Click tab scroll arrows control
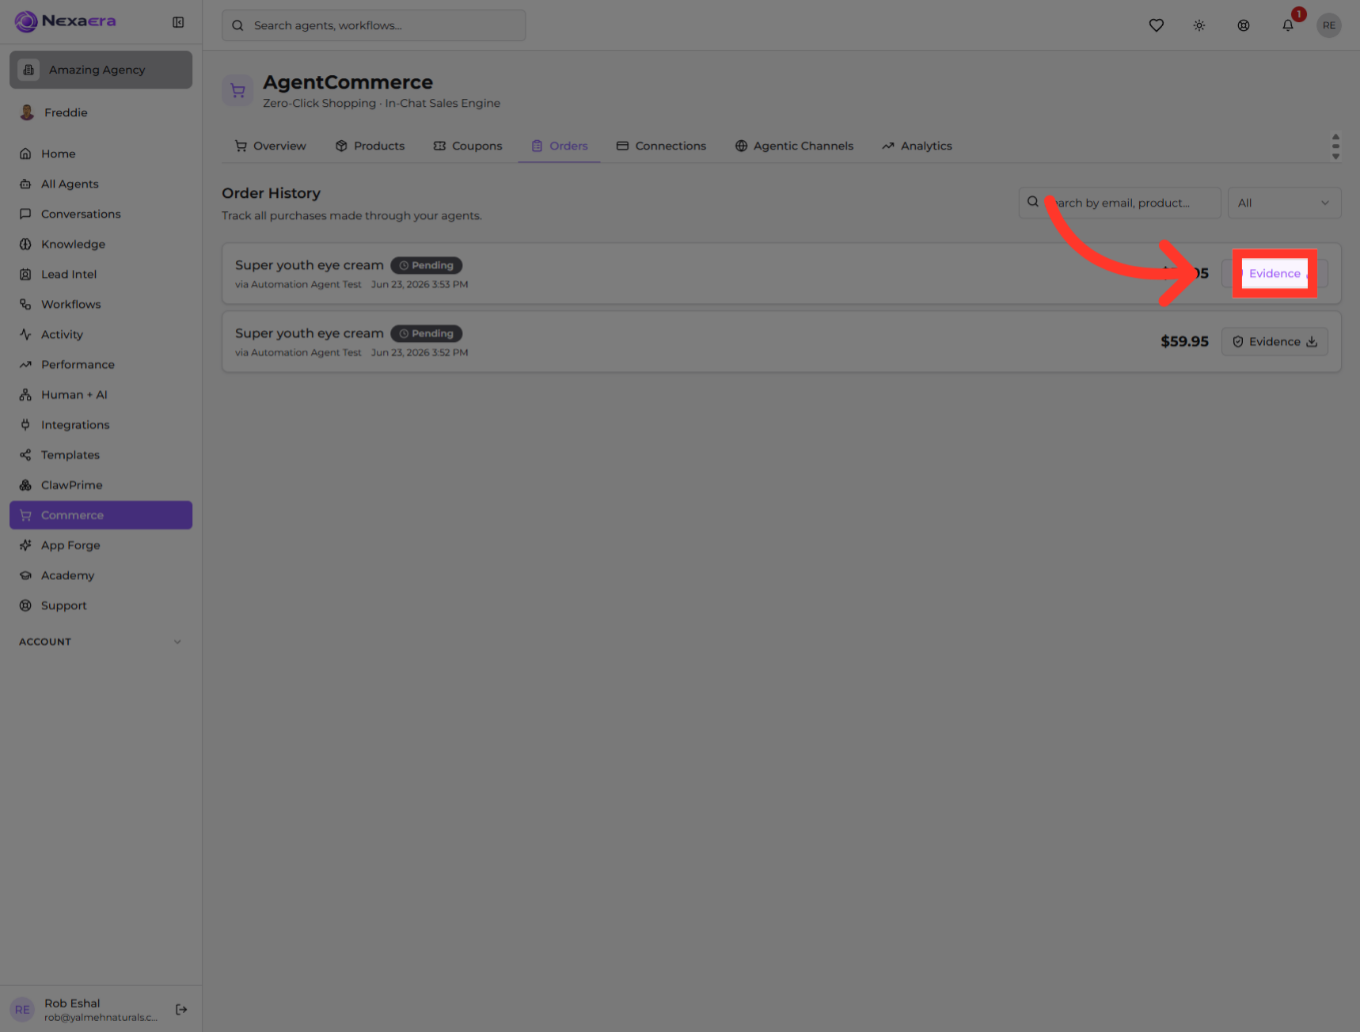The height and width of the screenshot is (1032, 1360). click(x=1335, y=146)
